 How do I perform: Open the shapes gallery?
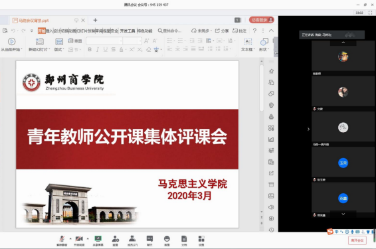tap(264, 44)
